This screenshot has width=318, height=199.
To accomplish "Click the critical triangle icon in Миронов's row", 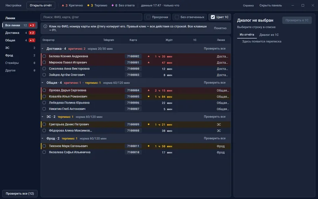I will pos(148,62).
